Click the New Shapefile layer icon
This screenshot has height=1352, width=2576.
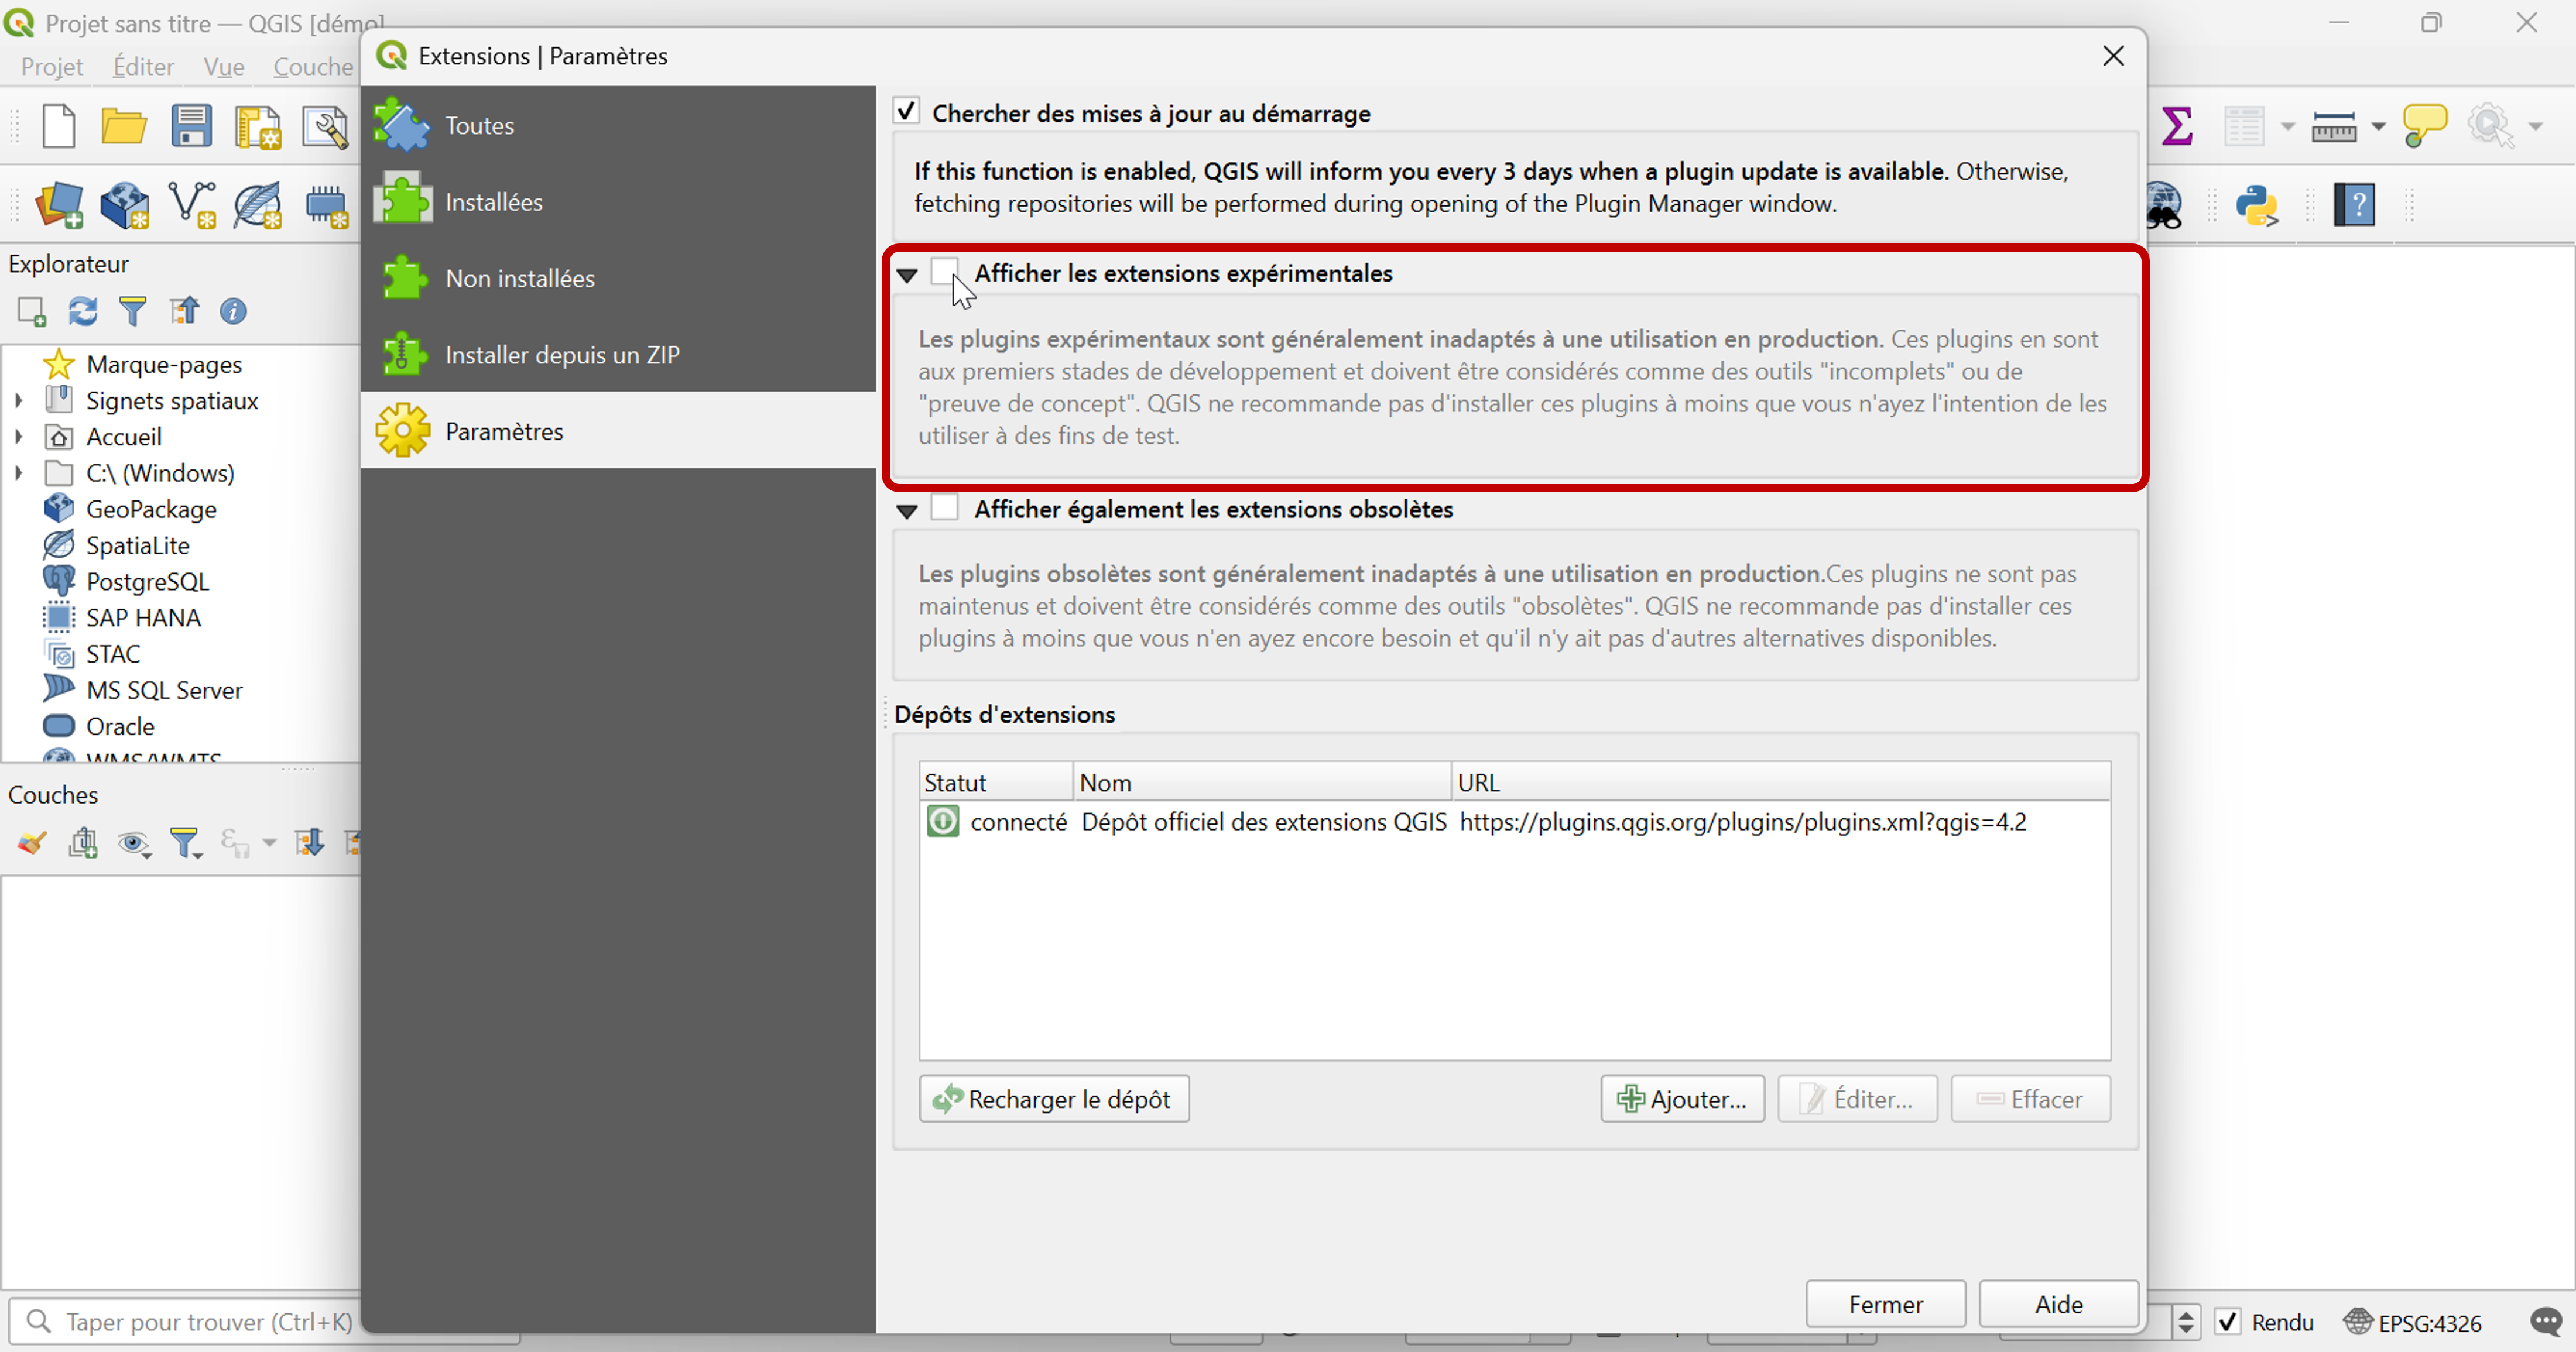pyautogui.click(x=192, y=205)
